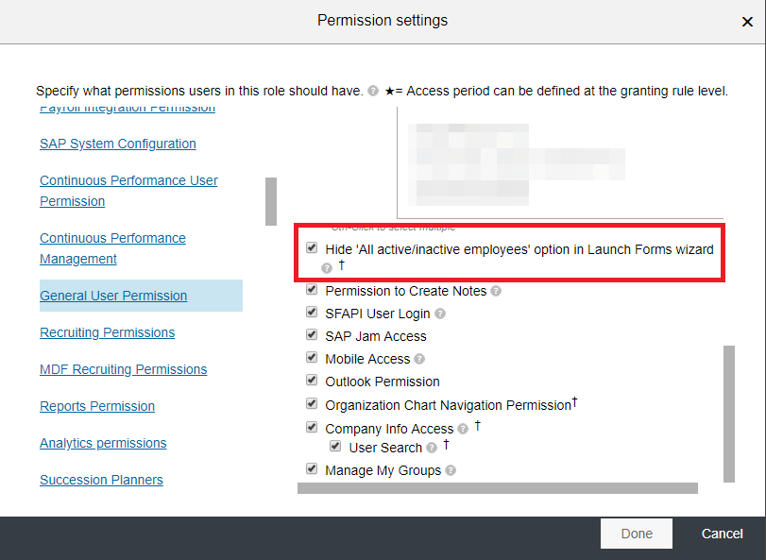
Task: Click help icon next to User Search
Action: pos(432,448)
